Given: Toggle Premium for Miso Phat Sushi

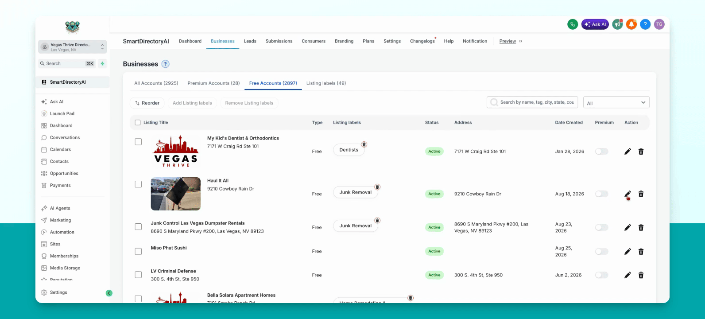Looking at the screenshot, I should tap(601, 252).
